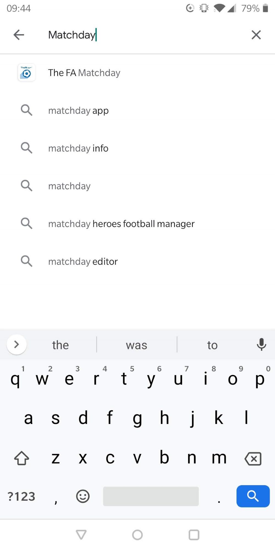
Task: Select suggestion matchday heroes football manager
Action: coord(121,223)
